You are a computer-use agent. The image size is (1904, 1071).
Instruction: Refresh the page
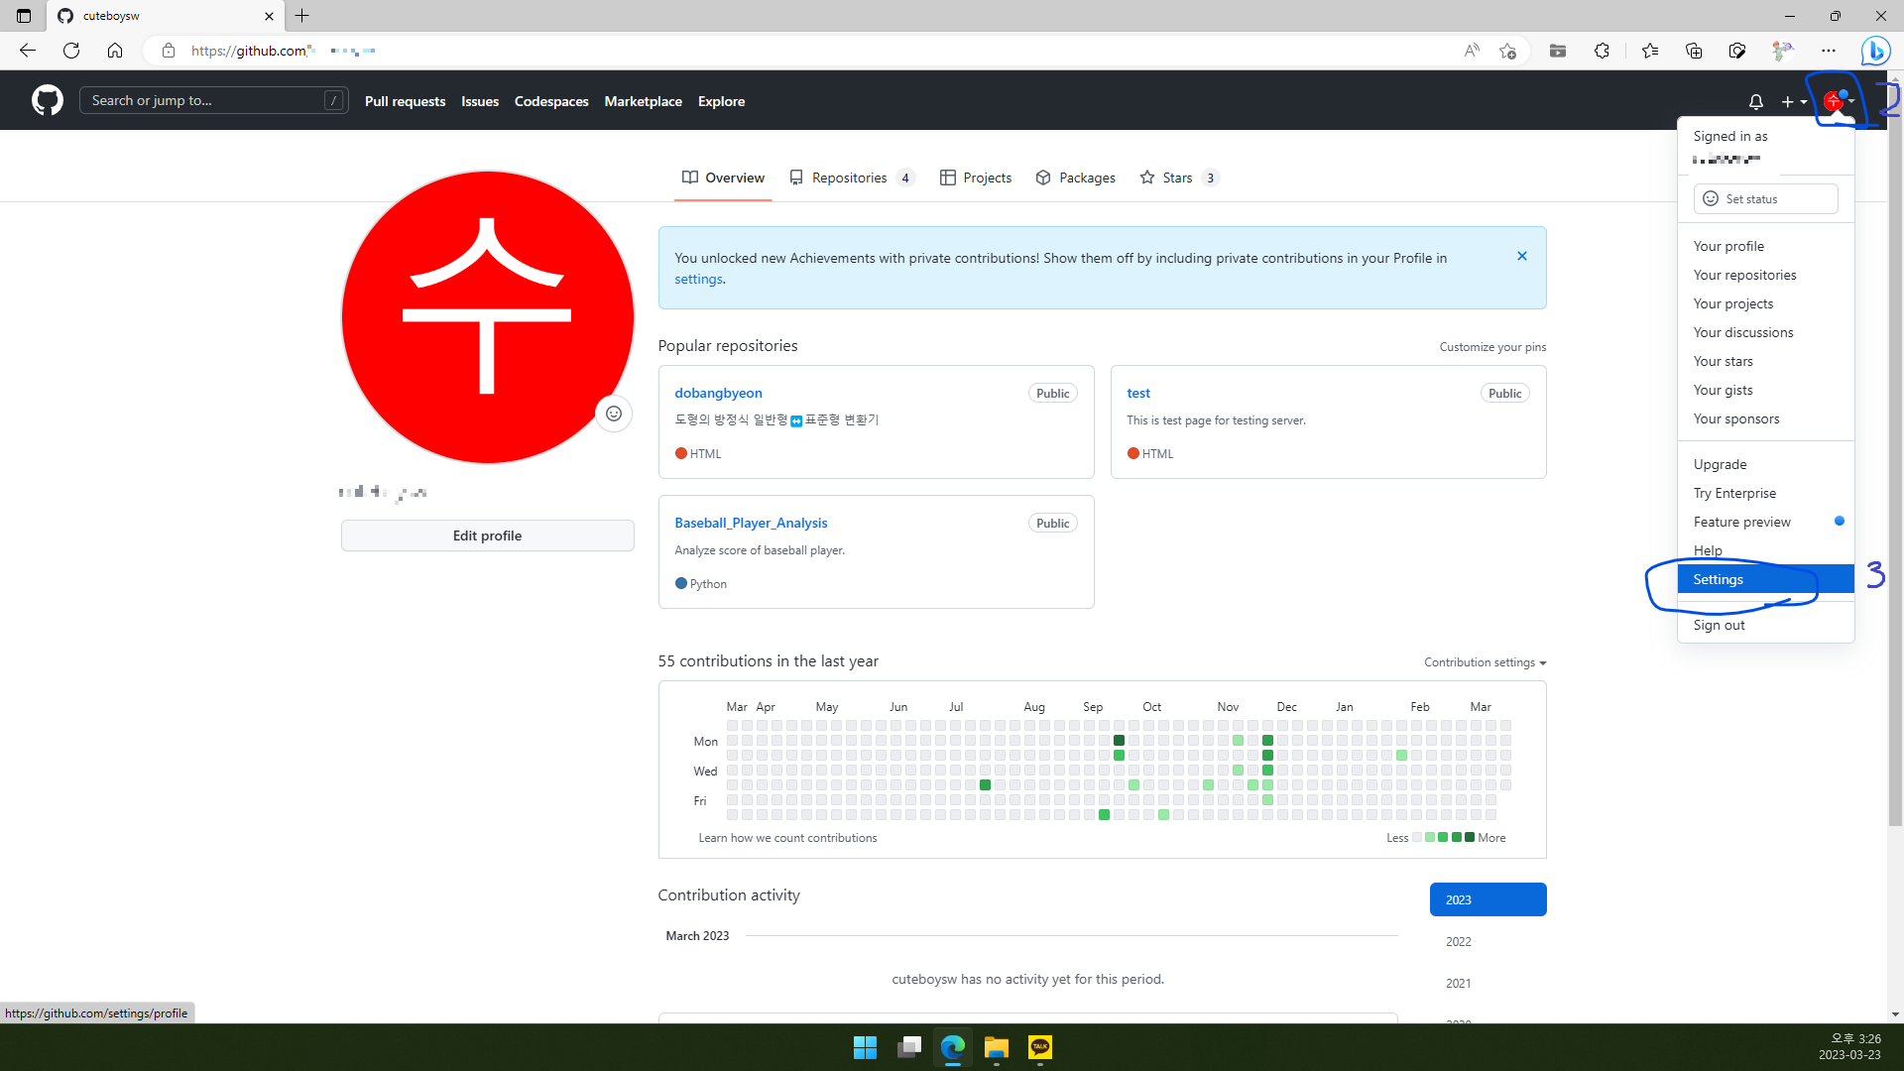tap(71, 51)
